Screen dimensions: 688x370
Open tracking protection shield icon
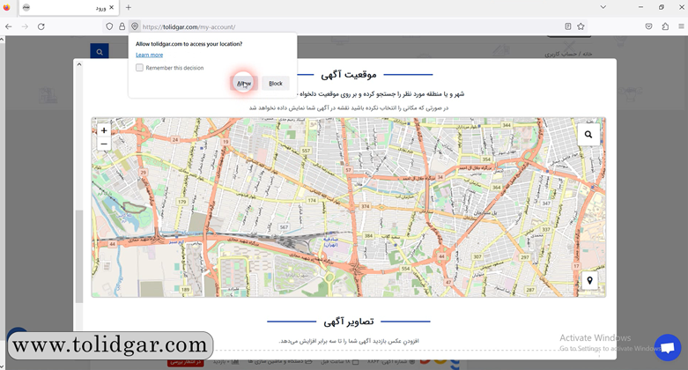[109, 26]
